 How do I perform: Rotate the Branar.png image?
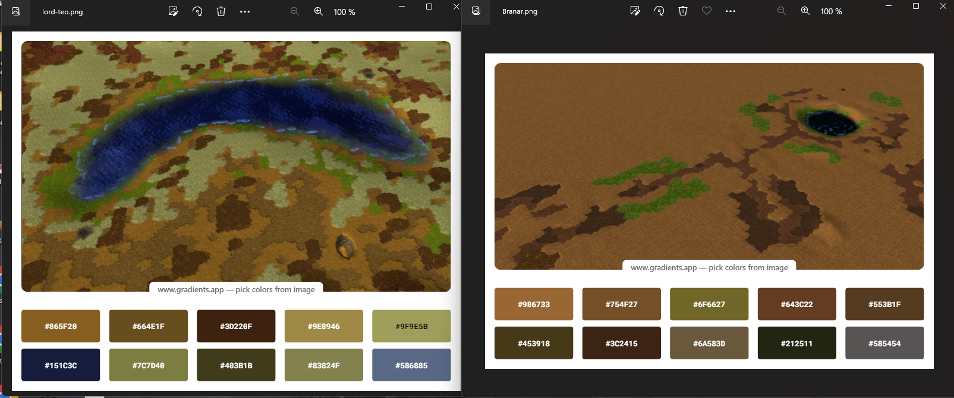point(659,11)
